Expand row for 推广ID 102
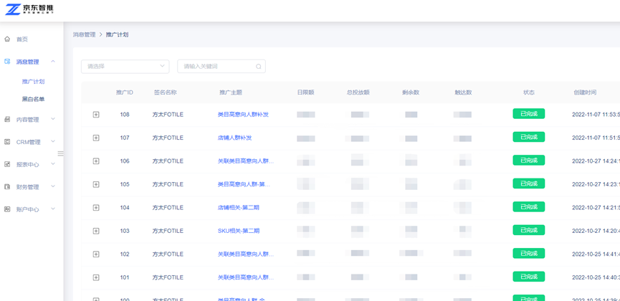Screen dimensions: 620x301 click(x=96, y=254)
